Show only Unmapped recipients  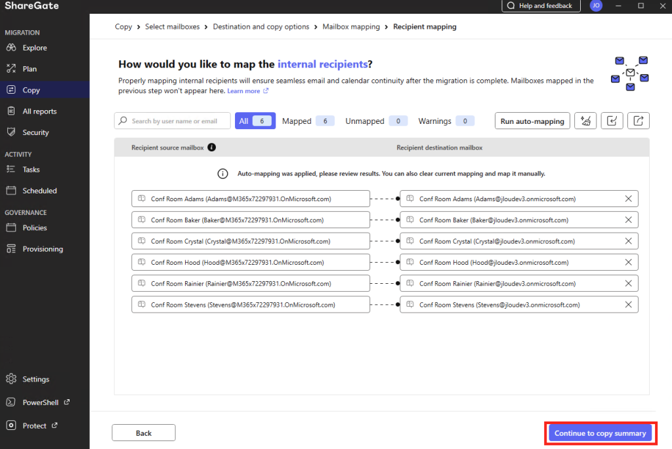click(376, 121)
